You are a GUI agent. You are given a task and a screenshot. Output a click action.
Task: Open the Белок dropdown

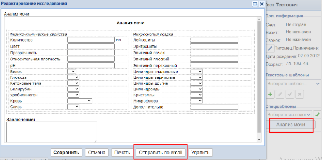click(x=72, y=72)
